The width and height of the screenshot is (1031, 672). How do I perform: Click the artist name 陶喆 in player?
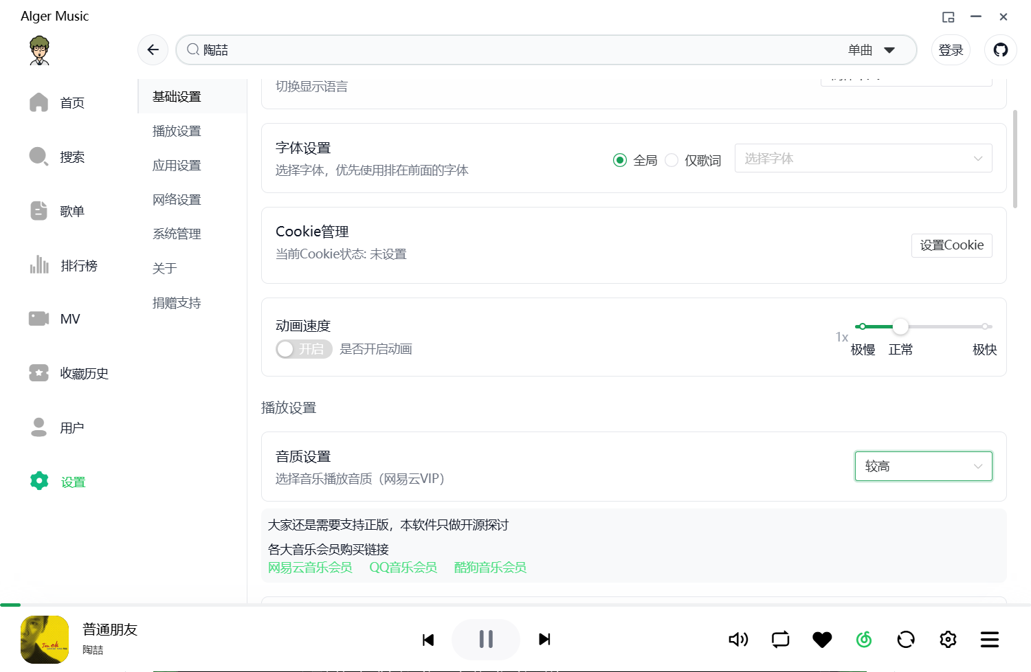[x=93, y=650]
